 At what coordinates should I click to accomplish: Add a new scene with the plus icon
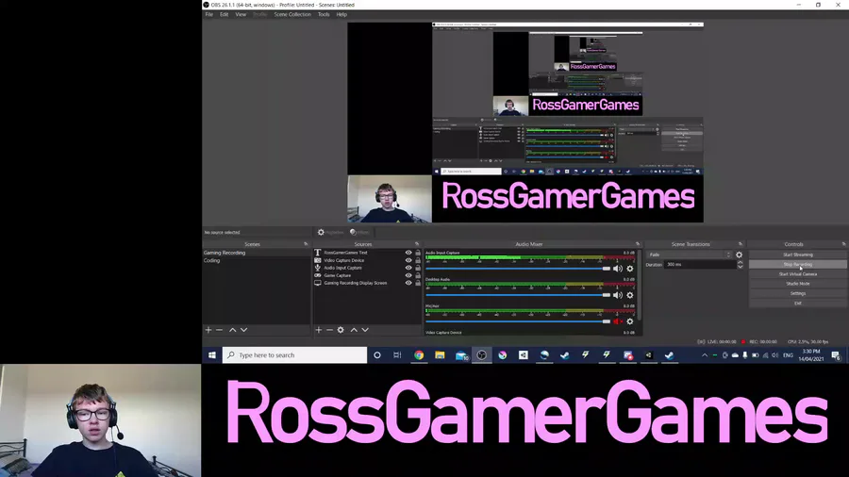pyautogui.click(x=208, y=330)
